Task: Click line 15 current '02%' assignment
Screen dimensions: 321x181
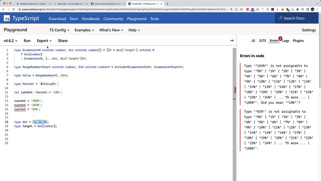Action: tap(27, 110)
